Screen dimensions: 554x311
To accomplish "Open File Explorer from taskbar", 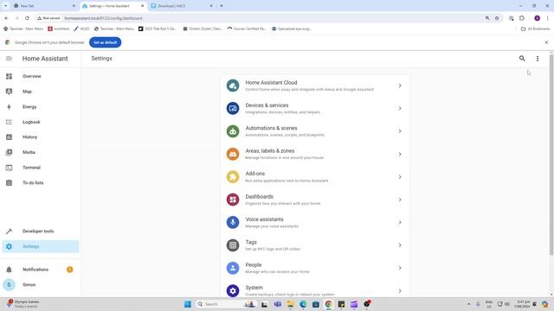I will (x=291, y=304).
